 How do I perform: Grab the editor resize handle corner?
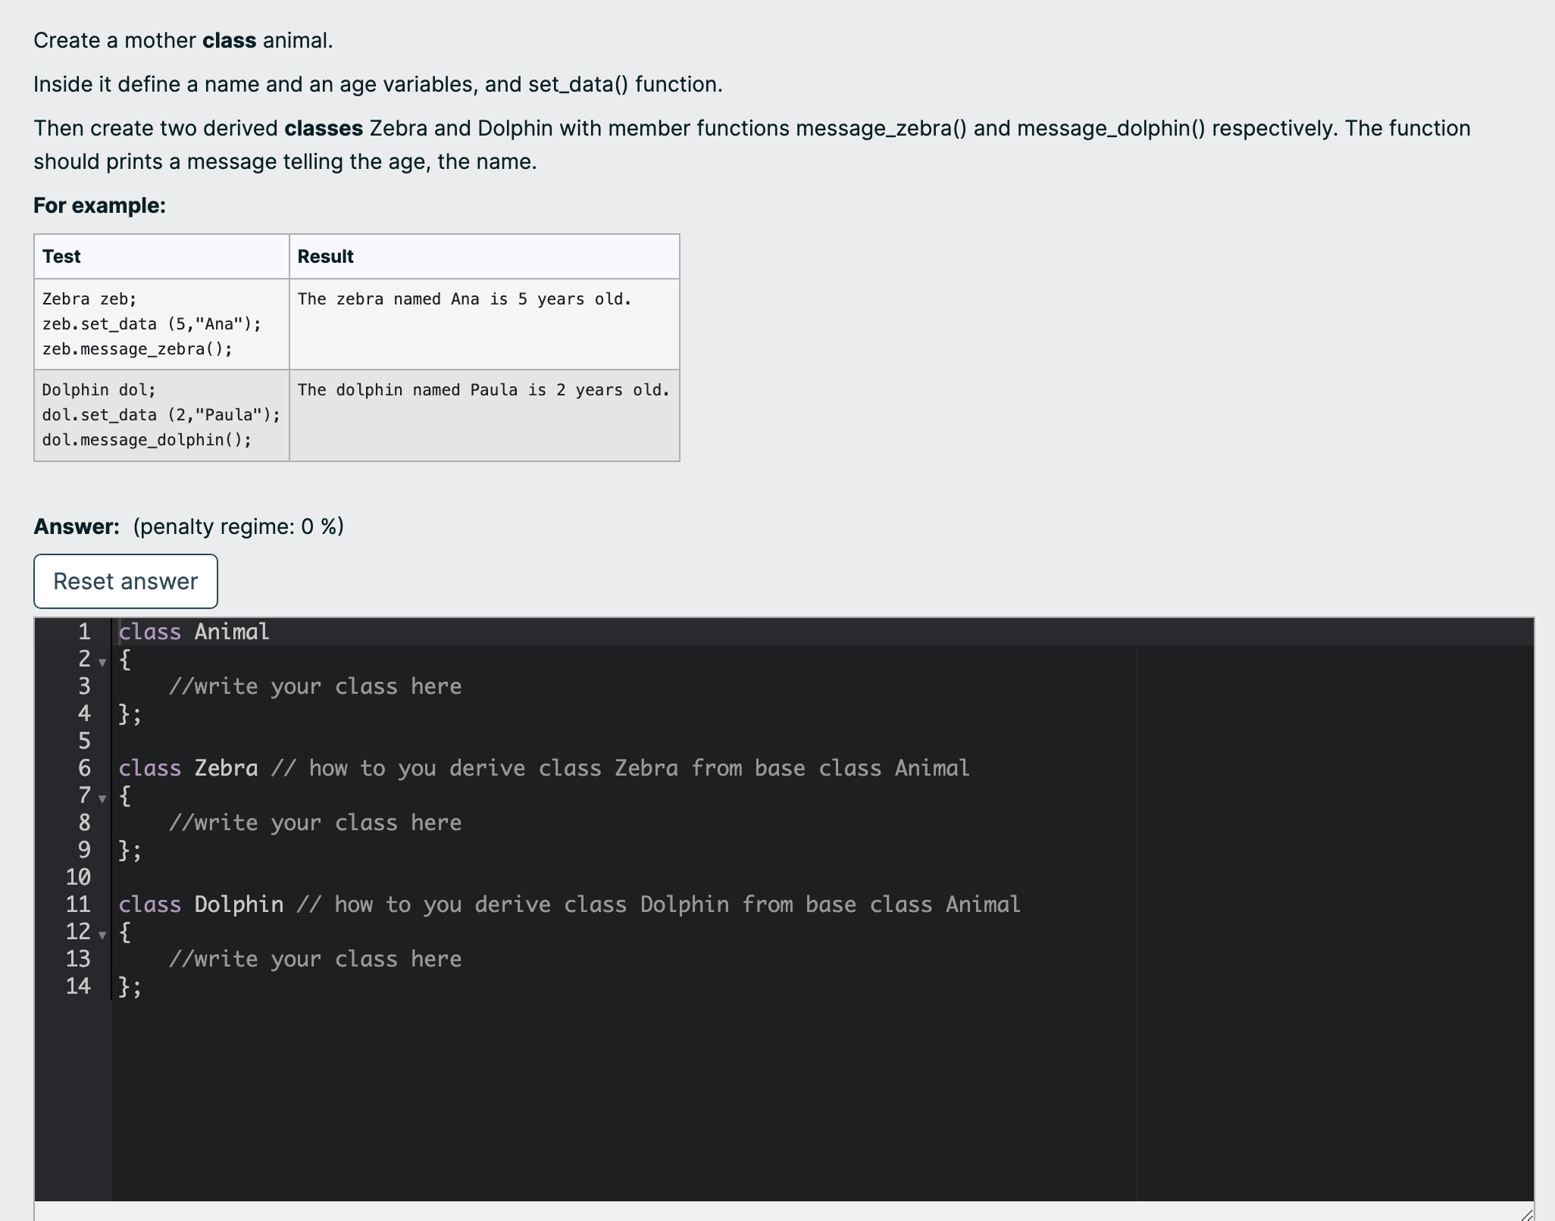click(1526, 1214)
